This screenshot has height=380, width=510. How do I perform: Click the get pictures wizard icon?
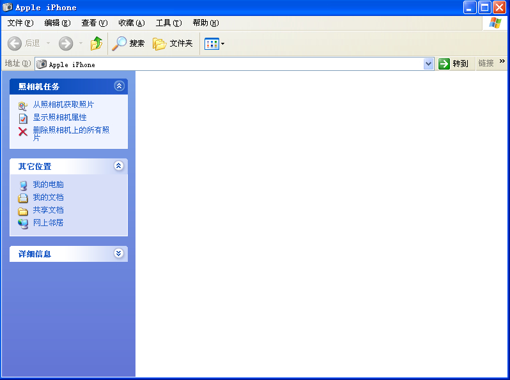pos(23,105)
